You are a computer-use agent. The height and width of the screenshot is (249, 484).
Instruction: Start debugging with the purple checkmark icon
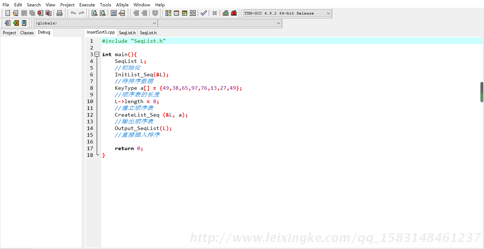pos(204,13)
